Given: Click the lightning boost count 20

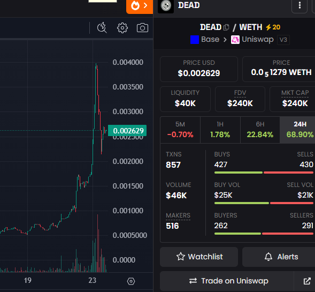Looking at the screenshot, I should (273, 27).
